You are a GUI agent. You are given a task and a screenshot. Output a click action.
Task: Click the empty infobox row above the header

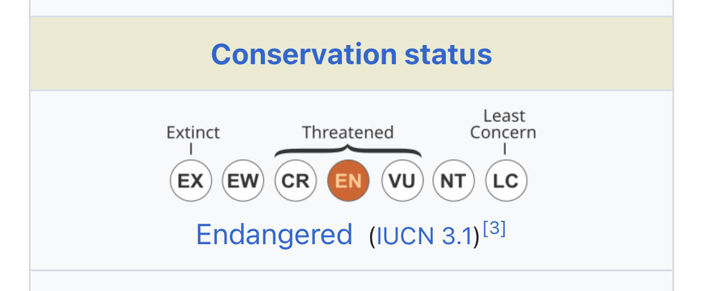tap(351, 8)
